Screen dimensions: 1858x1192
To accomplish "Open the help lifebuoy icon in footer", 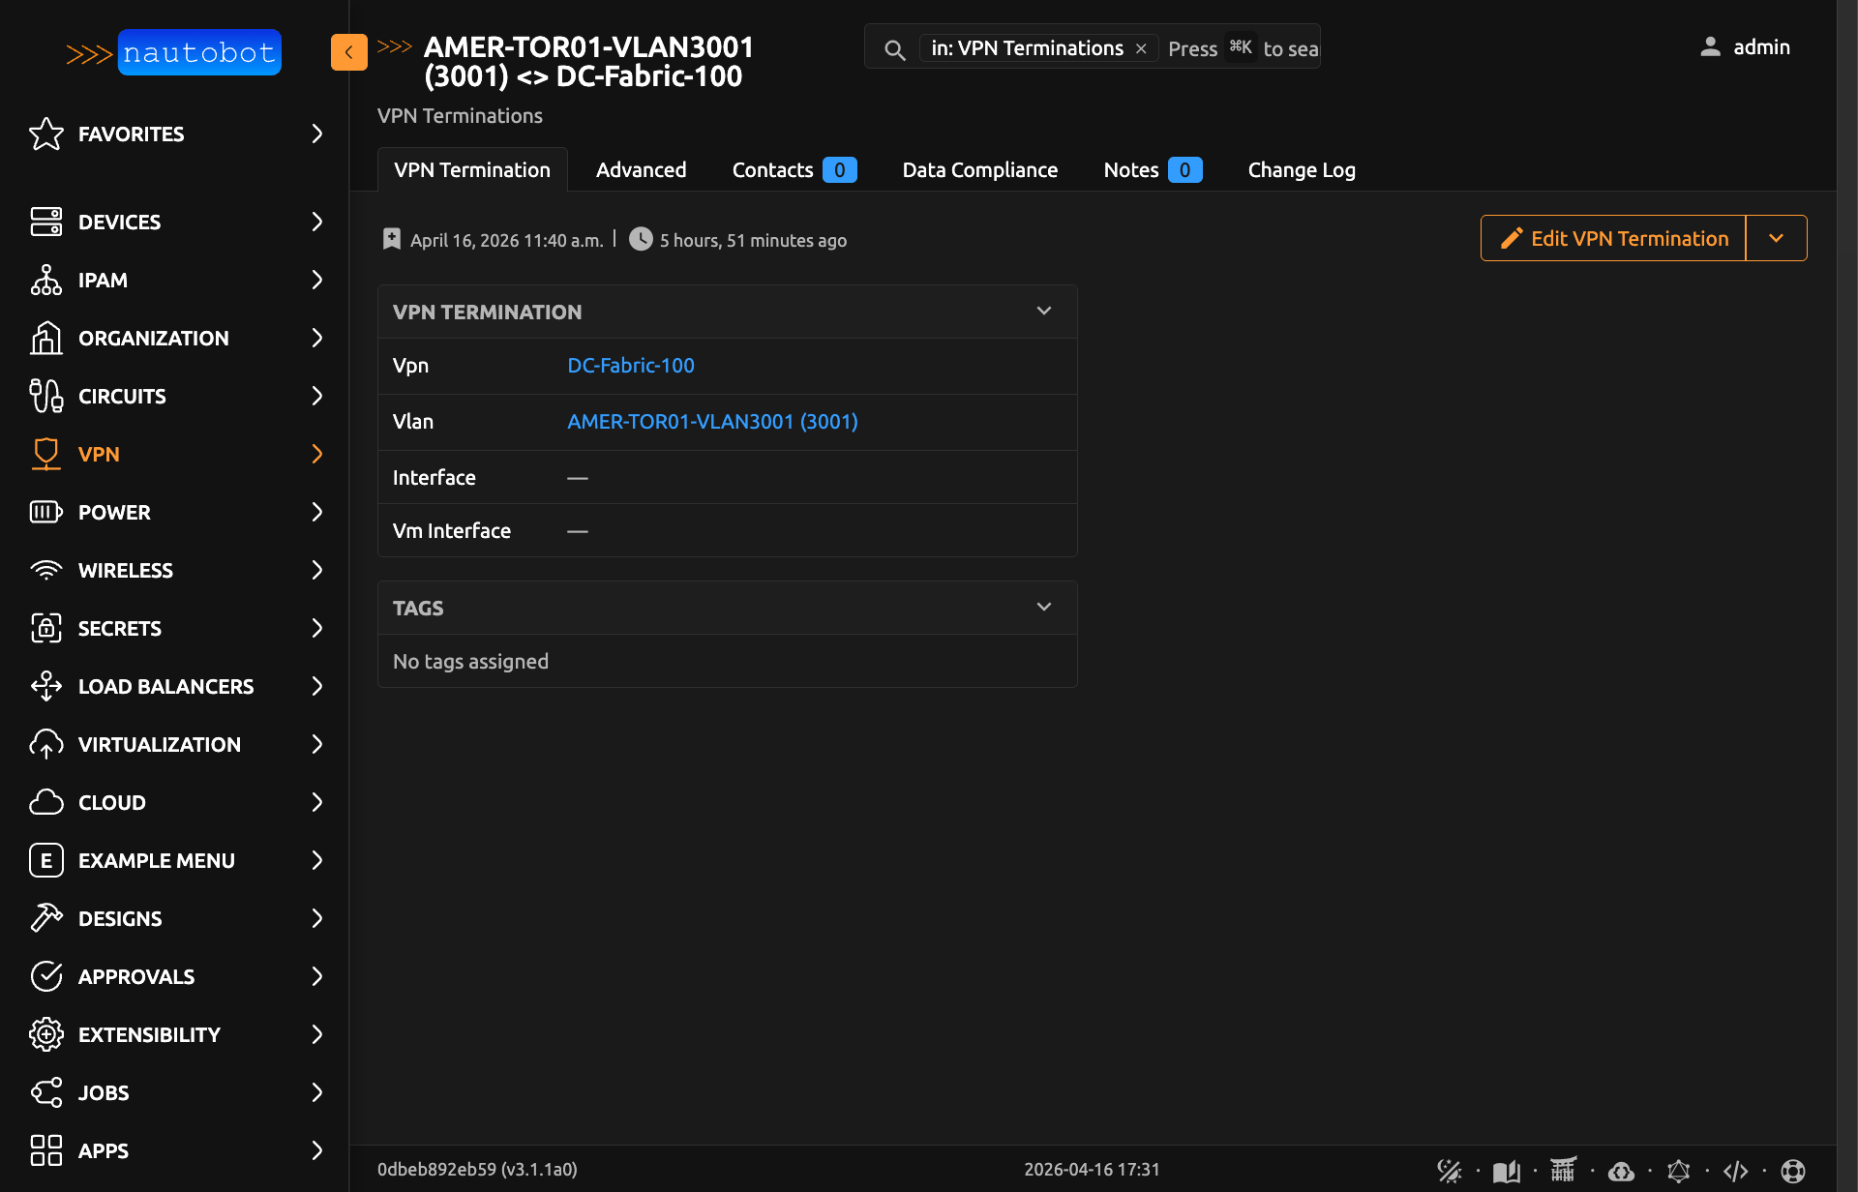I will click(1792, 1171).
